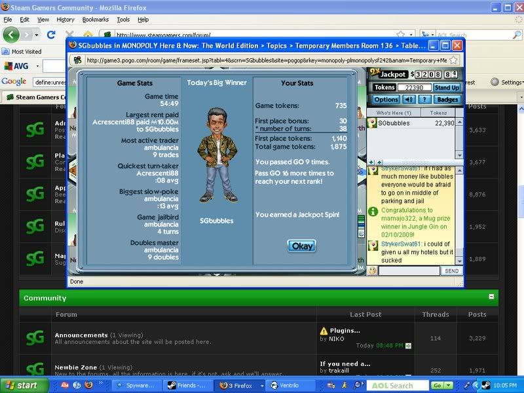Open the Tools menu
The width and height of the screenshot is (524, 393).
click(123, 20)
